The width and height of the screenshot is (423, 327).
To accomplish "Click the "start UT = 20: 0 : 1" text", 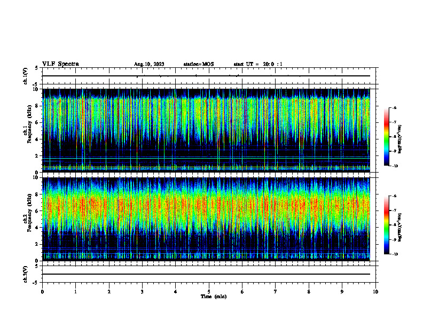I will 258,64.
